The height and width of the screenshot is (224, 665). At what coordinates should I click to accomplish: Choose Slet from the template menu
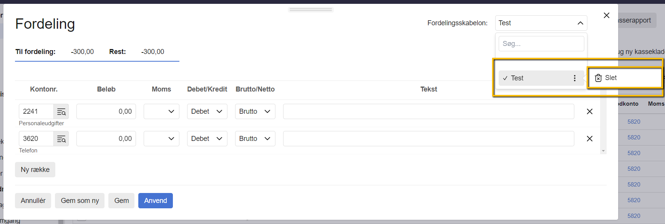pos(611,78)
